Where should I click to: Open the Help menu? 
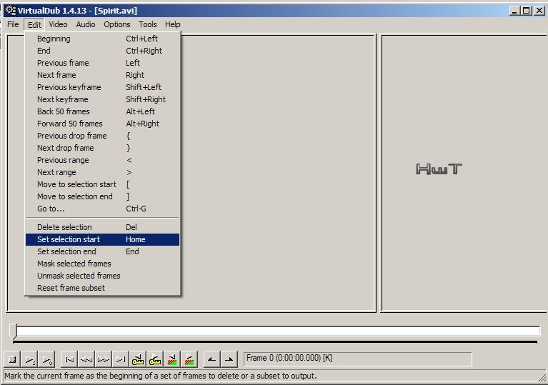click(x=173, y=24)
